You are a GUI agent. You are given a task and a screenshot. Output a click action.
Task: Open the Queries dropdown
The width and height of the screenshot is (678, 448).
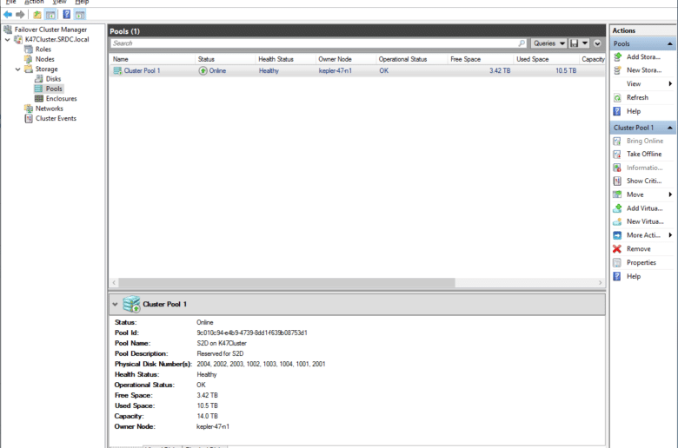[x=548, y=43]
